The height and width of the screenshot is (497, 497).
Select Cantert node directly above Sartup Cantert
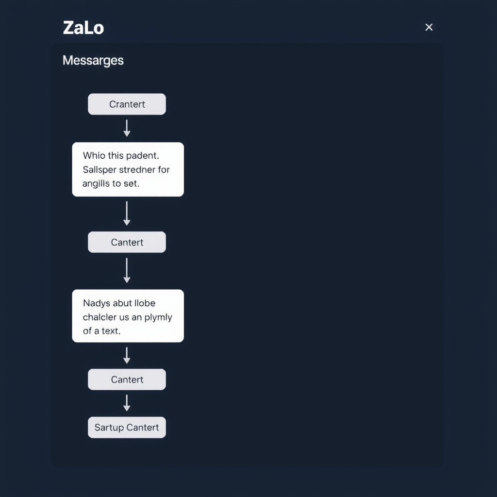tap(127, 380)
